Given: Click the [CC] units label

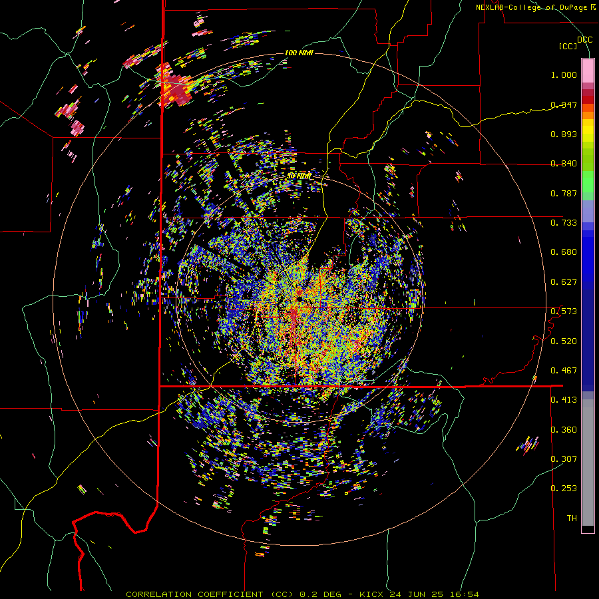Looking at the screenshot, I should pos(568,46).
